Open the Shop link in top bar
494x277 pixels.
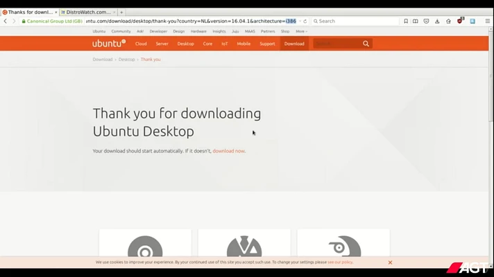click(285, 31)
